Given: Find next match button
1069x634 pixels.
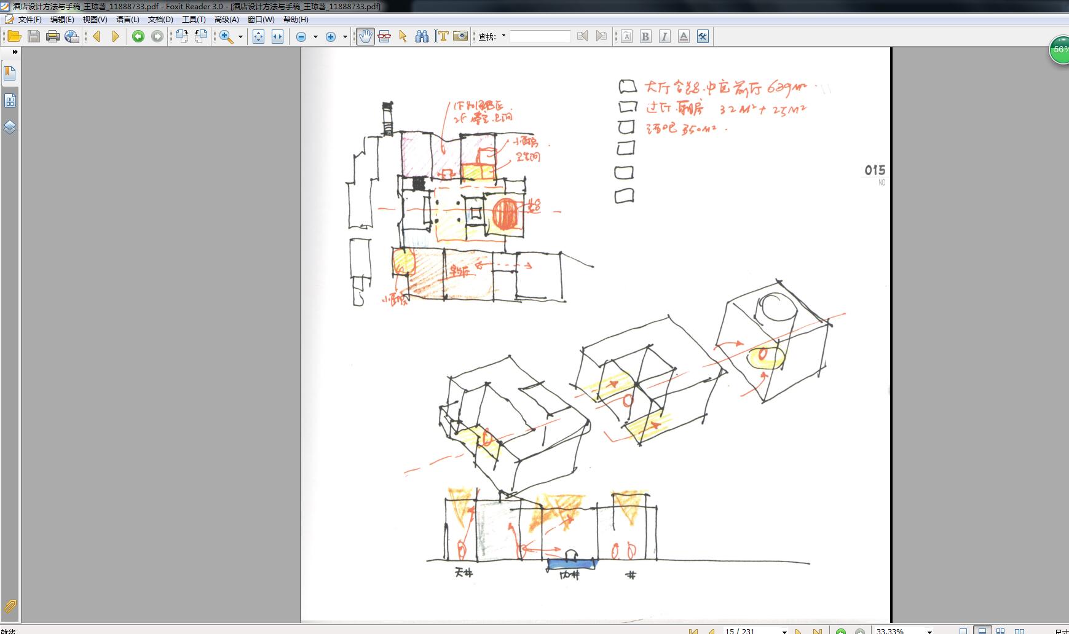Looking at the screenshot, I should tap(601, 36).
